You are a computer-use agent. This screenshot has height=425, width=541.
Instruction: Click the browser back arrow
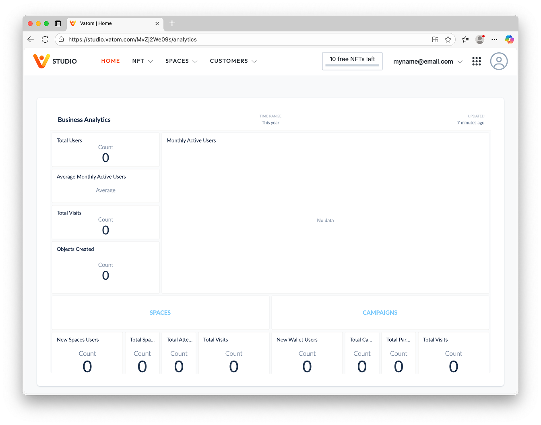[31, 39]
